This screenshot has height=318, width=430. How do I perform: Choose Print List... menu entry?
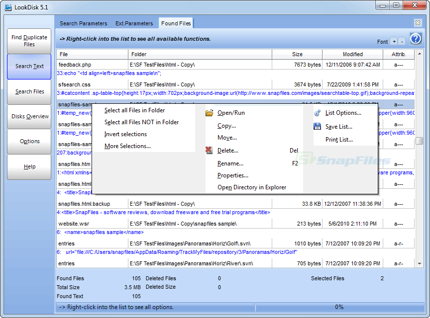click(339, 140)
